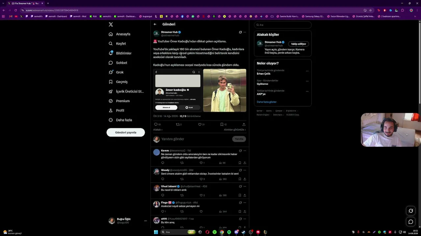Open Bildirimler notifications
The width and height of the screenshot is (421, 236).
pos(120,53)
